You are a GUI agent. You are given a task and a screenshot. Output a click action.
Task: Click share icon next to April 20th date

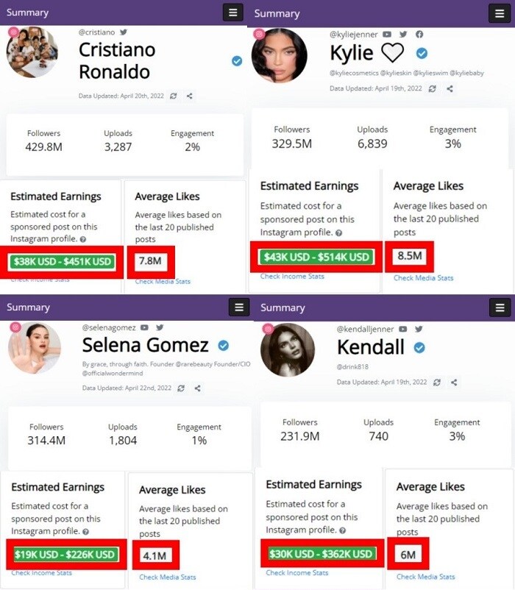[x=190, y=96]
